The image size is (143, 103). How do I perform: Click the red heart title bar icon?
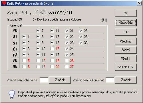coord(4,3)
